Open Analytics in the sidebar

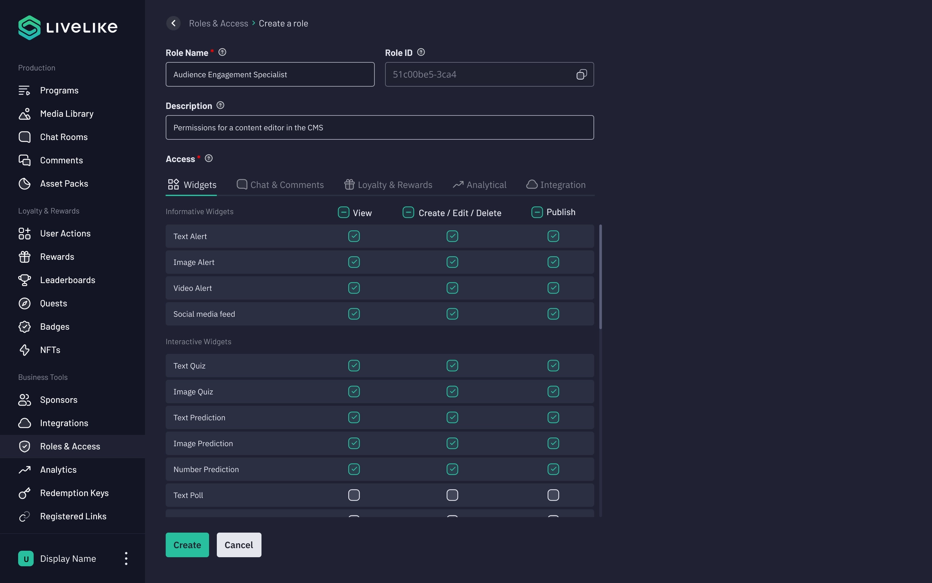coord(72,470)
